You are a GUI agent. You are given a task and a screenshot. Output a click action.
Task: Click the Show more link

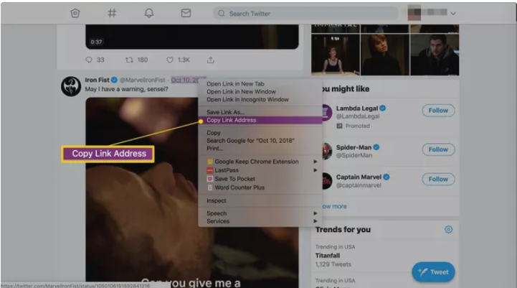tap(334, 206)
